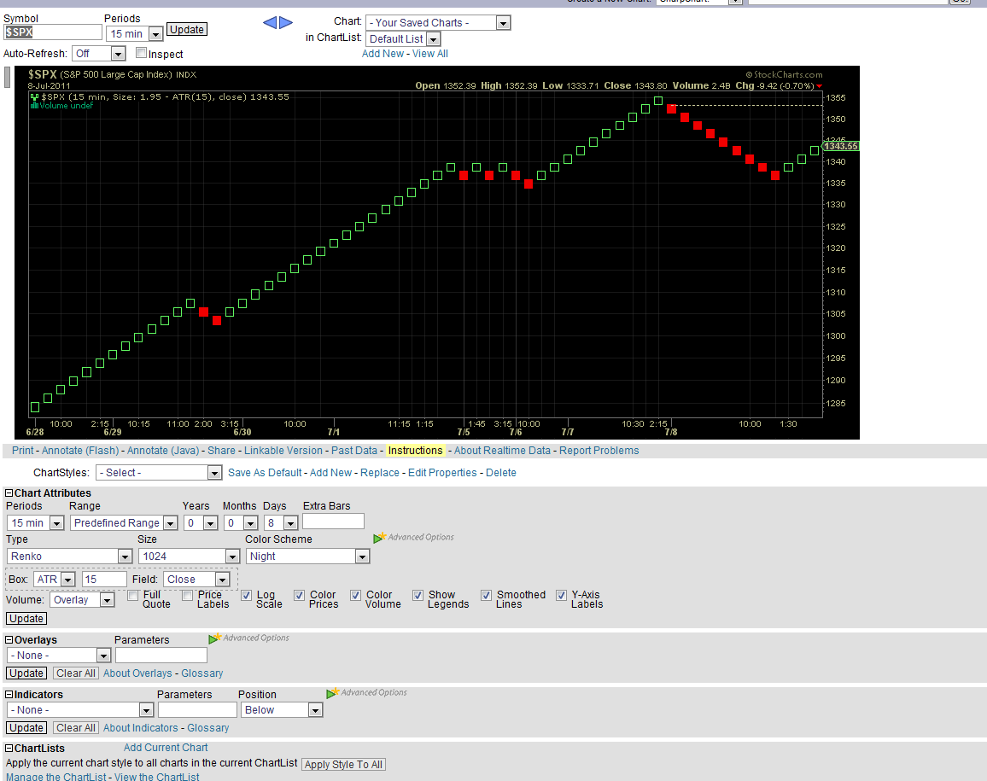Uncheck the Show Legends option

pos(418,595)
